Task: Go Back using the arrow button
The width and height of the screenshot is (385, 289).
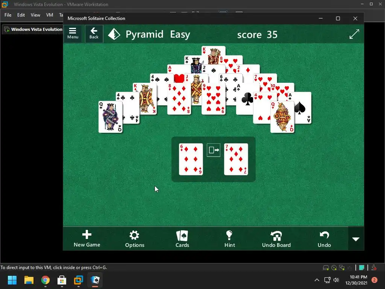Action: 94,33
